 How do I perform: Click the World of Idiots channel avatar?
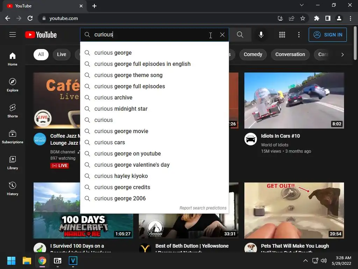pos(250,139)
